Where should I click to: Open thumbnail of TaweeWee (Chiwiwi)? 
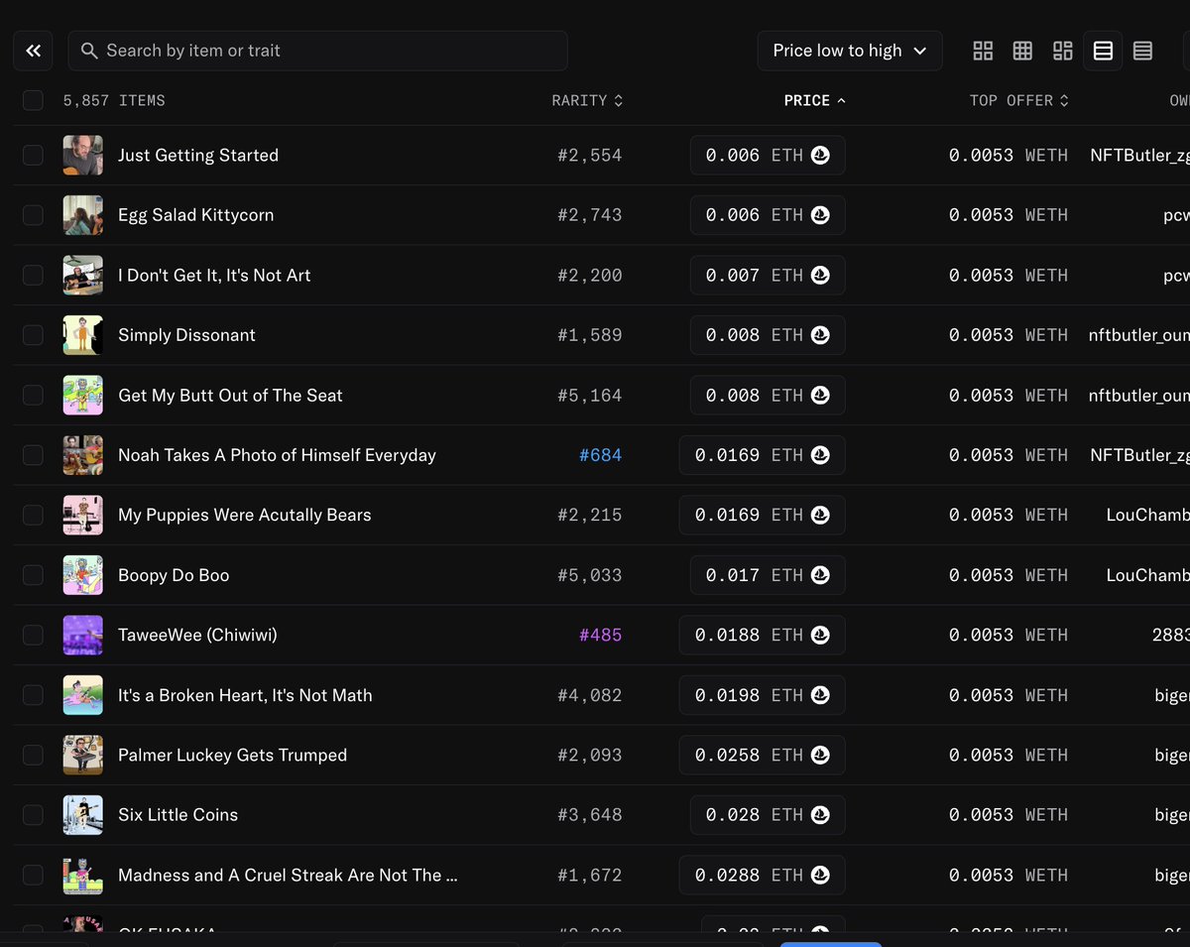click(83, 635)
